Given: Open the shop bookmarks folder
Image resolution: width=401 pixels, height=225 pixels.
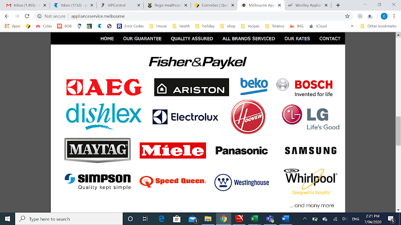Looking at the screenshot, I should coord(228,26).
